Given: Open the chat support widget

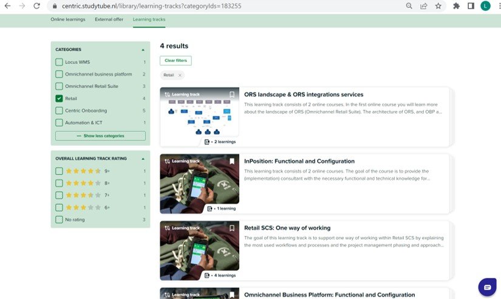Looking at the screenshot, I should pos(486,286).
